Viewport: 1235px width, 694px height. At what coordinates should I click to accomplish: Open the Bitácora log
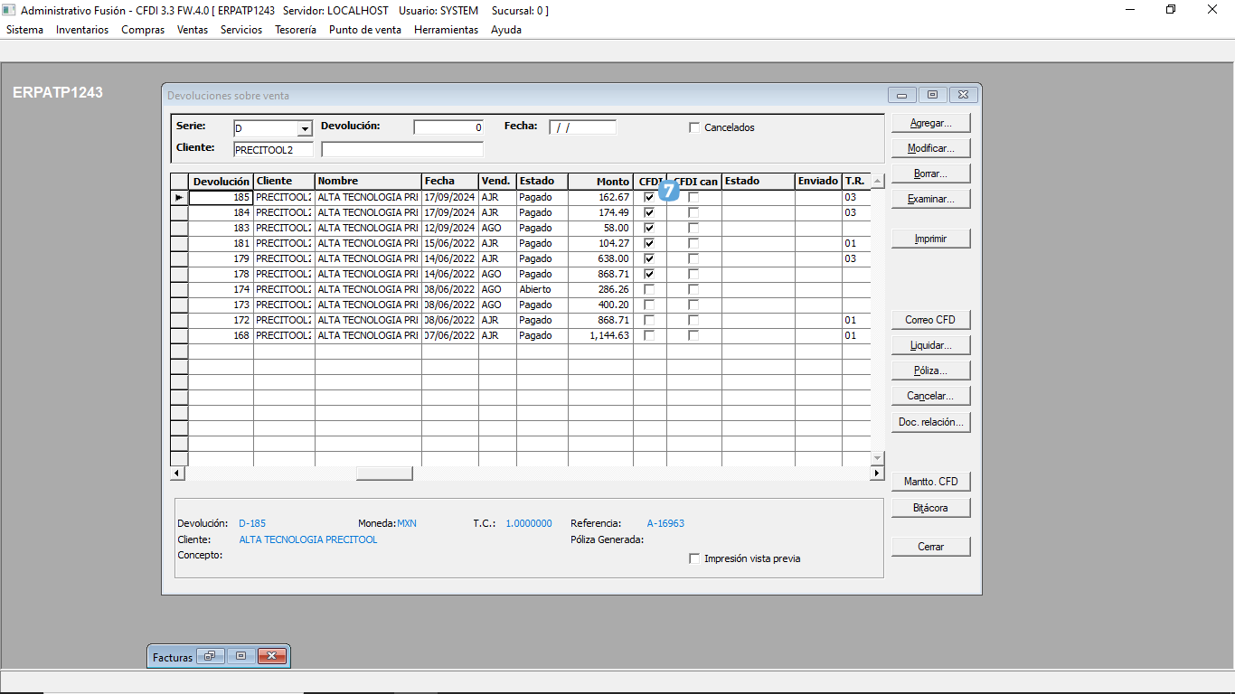click(x=930, y=508)
